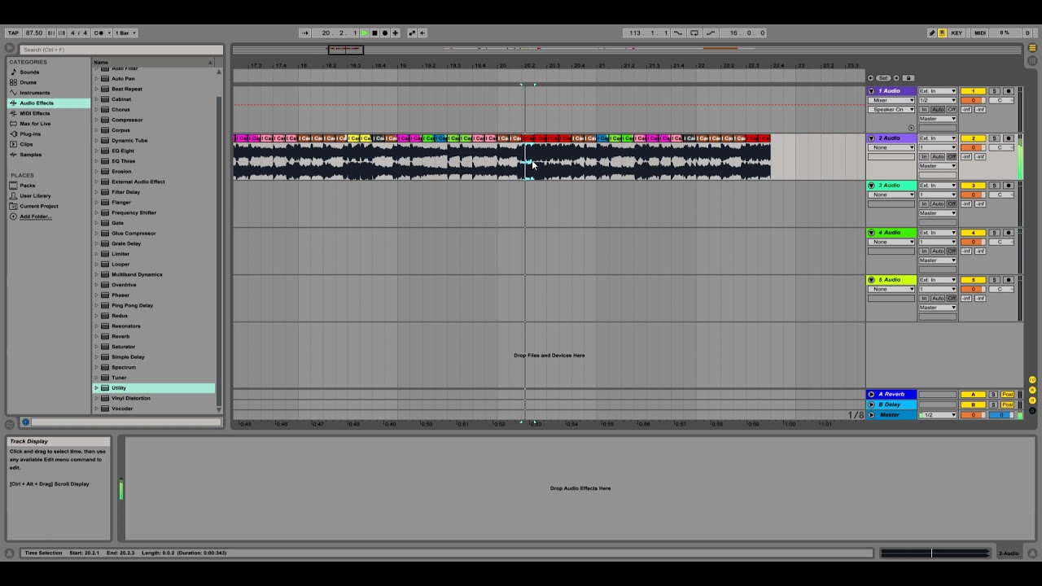The height and width of the screenshot is (586, 1042).
Task: Toggle Draw Mode pencil icon
Action: tap(932, 33)
